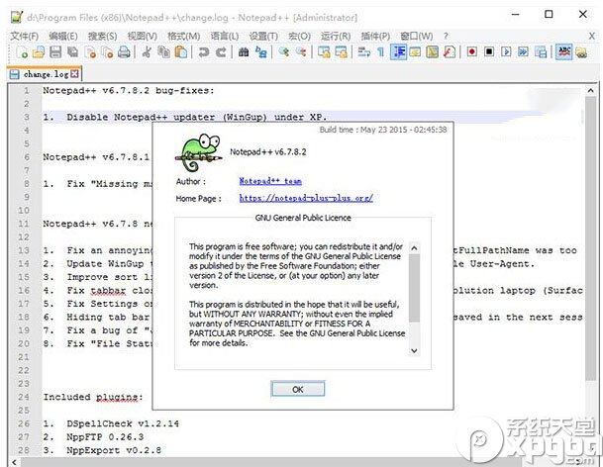
Task: Toggle Word Wrap in the toolbar
Action: [x=363, y=51]
